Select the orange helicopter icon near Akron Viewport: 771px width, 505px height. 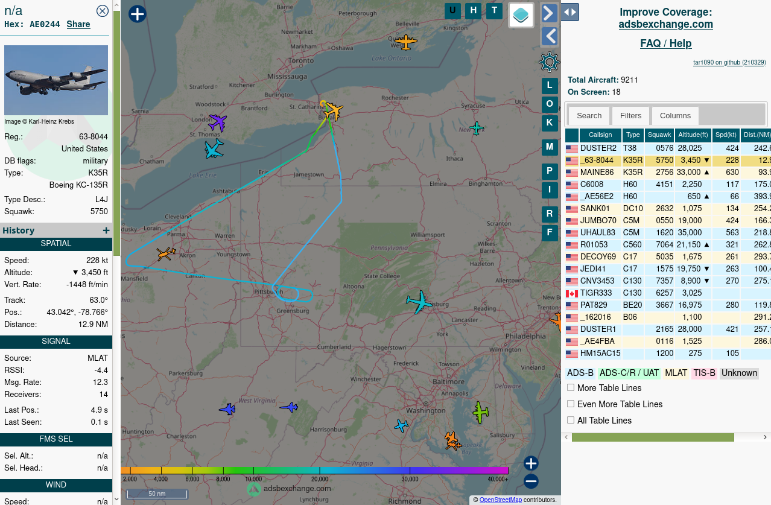point(166,254)
